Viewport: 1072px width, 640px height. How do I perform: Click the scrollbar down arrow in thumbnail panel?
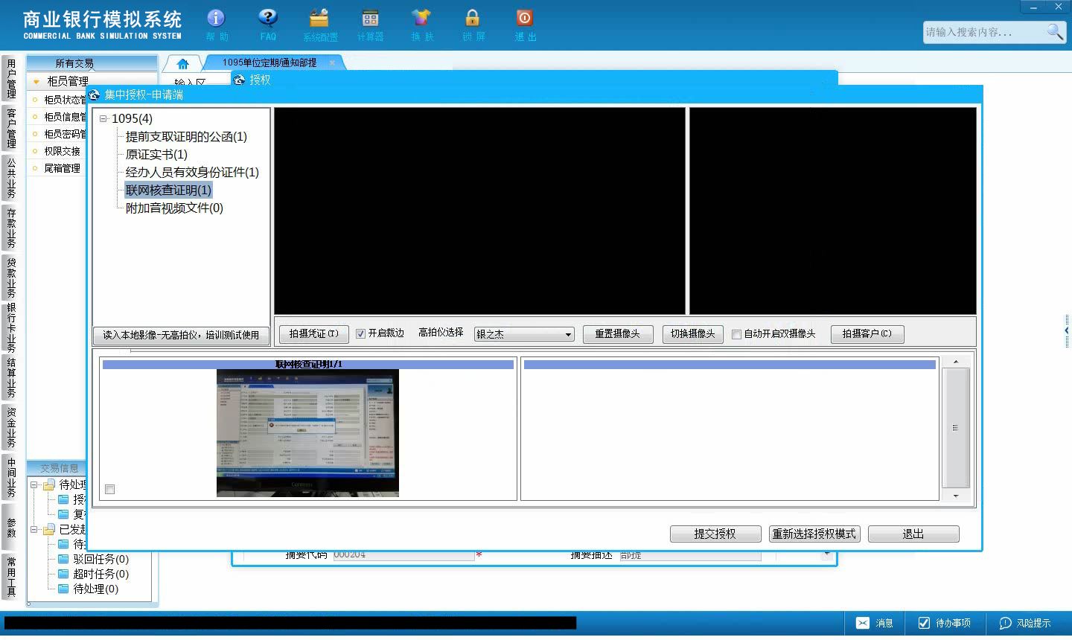[x=956, y=496]
